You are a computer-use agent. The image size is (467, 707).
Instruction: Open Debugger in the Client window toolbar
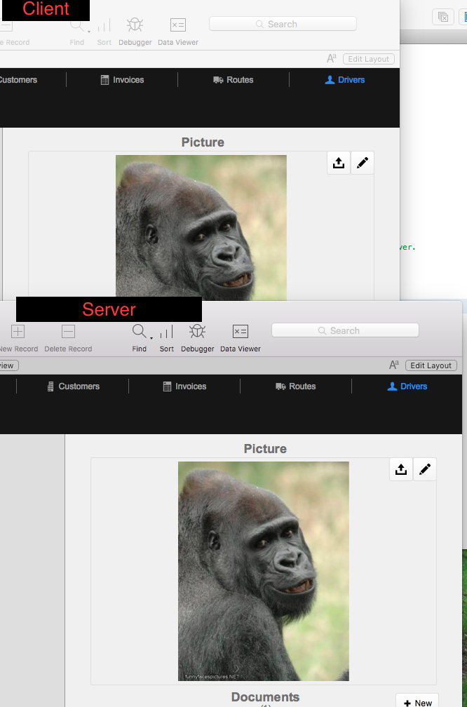[x=135, y=32]
